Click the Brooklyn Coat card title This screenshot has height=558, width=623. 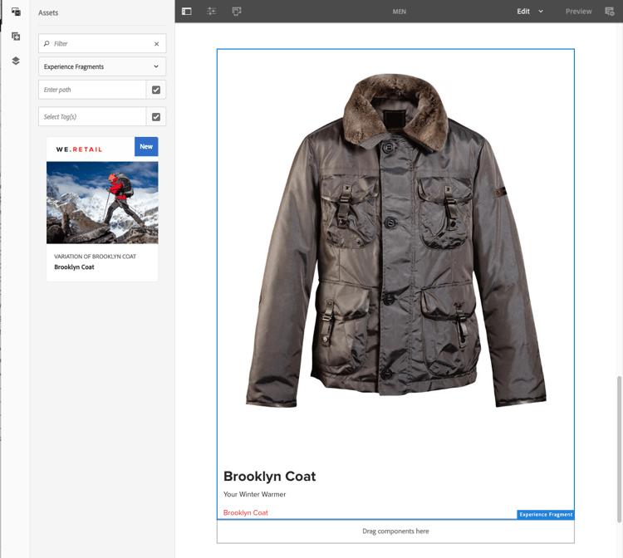74,267
